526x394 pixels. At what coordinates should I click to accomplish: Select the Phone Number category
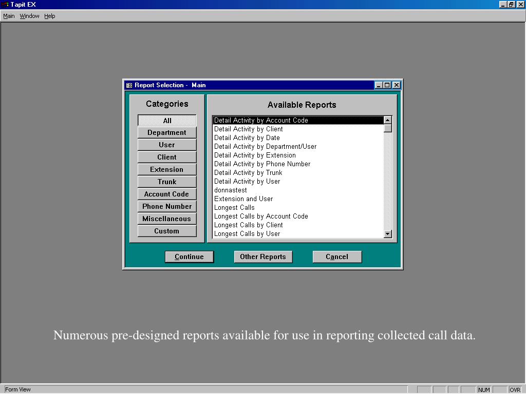click(x=167, y=206)
